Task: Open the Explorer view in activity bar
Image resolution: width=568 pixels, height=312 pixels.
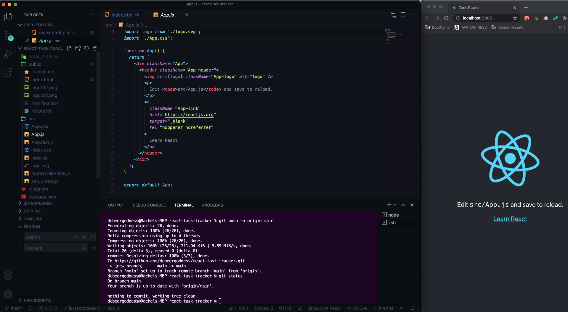Action: click(8, 17)
